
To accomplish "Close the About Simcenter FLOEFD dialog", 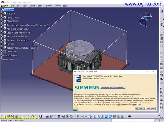I will click(153, 72).
